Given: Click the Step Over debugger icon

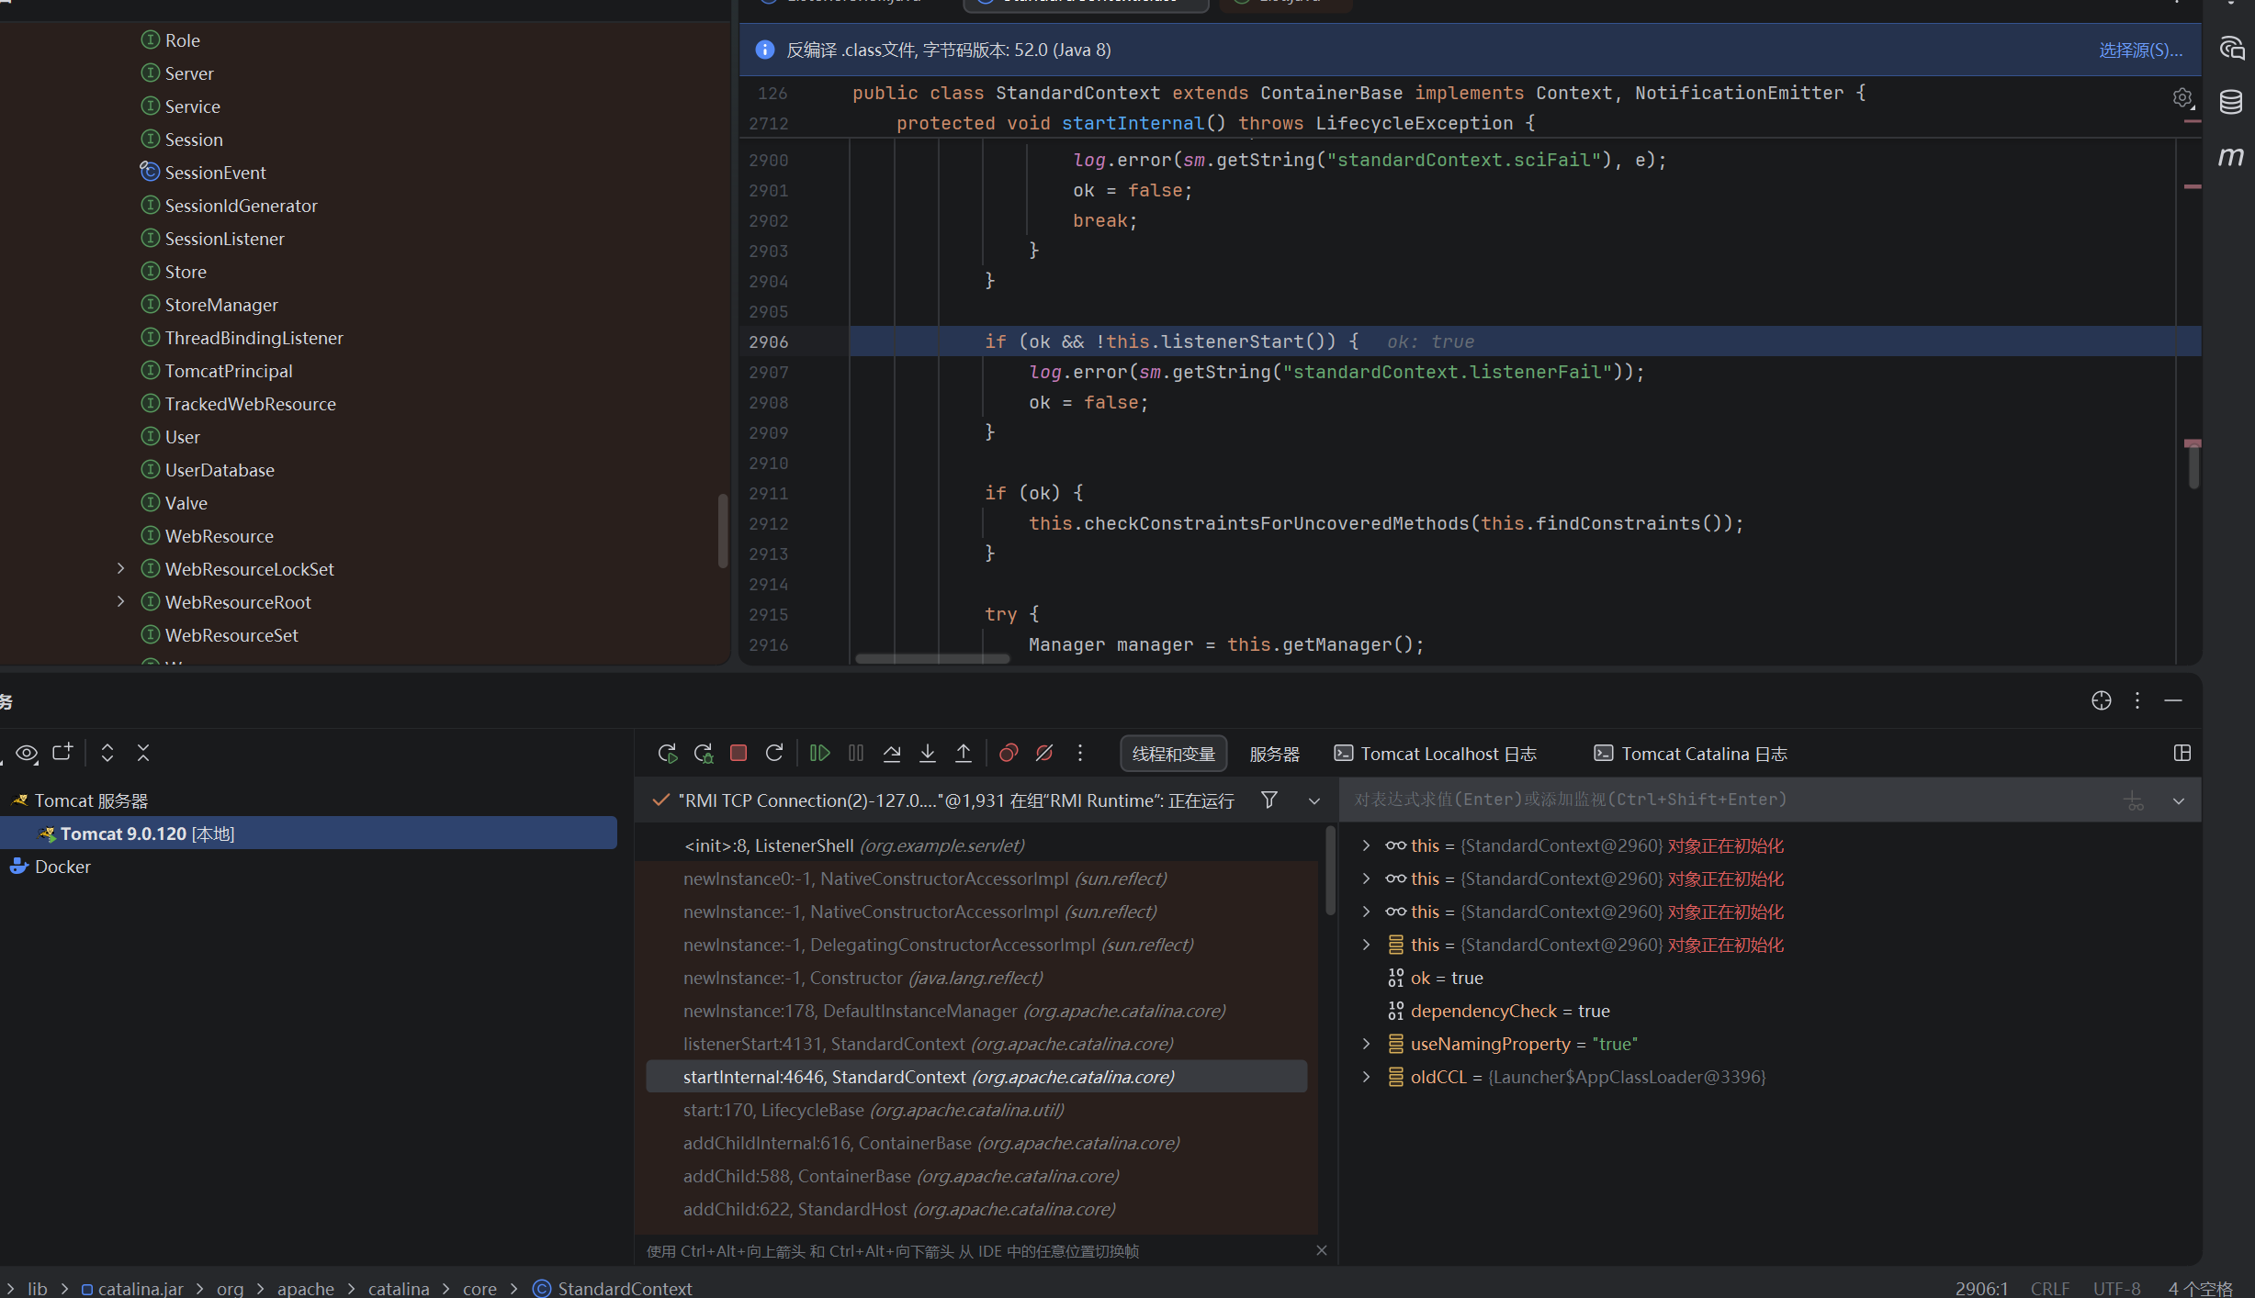Looking at the screenshot, I should tap(892, 754).
